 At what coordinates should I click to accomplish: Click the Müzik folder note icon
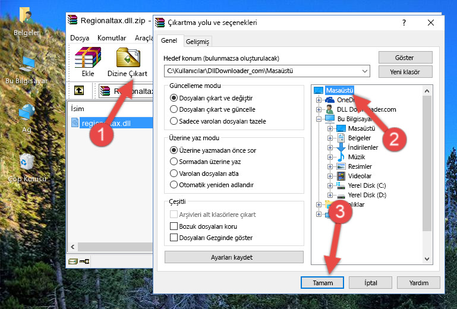[341, 157]
